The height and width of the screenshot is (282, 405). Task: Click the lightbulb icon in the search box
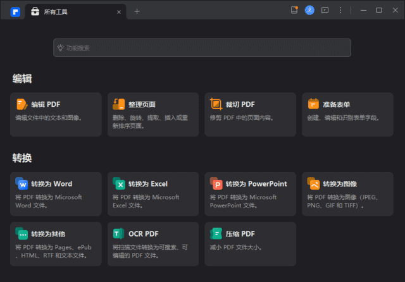click(x=60, y=47)
